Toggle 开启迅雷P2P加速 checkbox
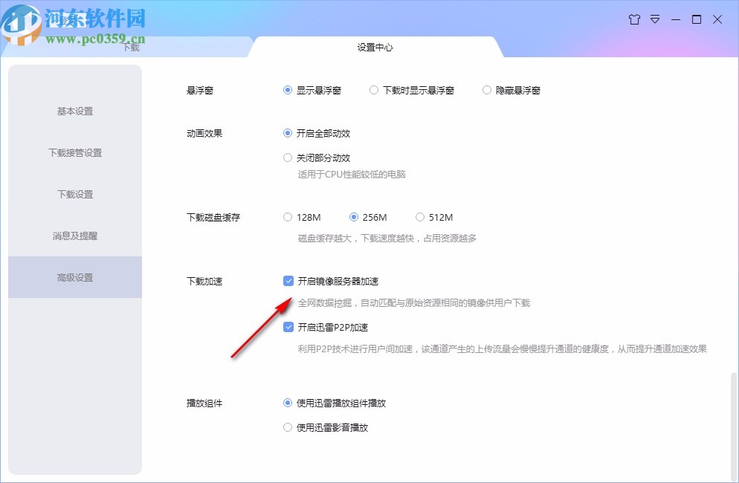 pyautogui.click(x=288, y=327)
